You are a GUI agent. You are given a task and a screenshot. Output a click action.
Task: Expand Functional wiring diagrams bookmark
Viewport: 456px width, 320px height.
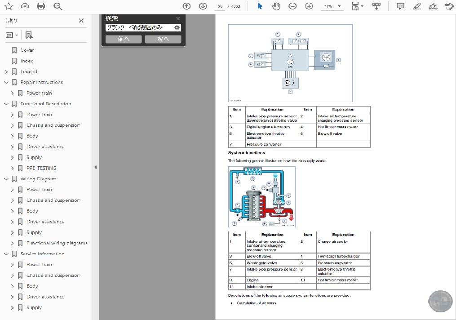tap(12, 243)
